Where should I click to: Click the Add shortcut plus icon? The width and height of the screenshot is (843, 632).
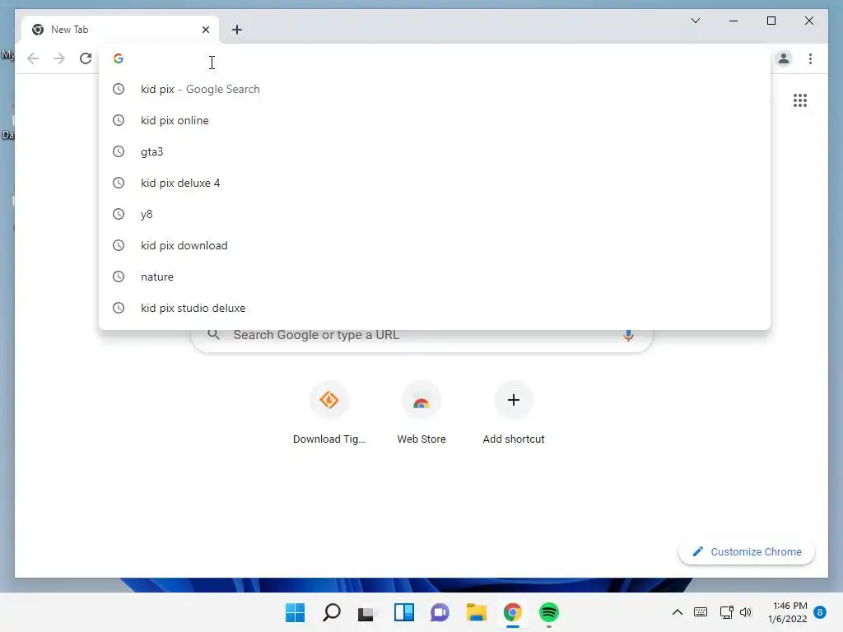click(514, 401)
